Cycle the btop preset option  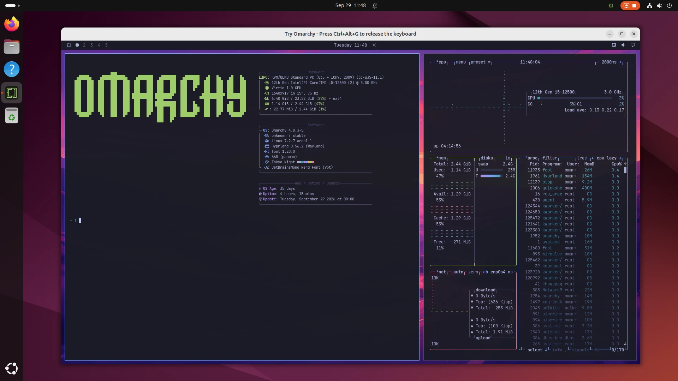coord(481,62)
